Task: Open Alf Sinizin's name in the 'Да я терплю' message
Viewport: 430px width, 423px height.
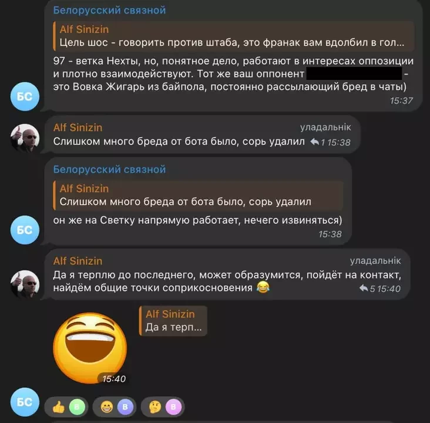Action: (x=78, y=261)
